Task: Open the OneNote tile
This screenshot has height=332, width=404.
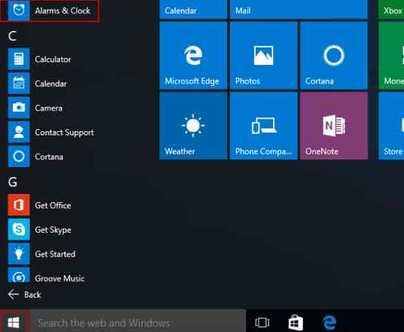Action: [334, 126]
